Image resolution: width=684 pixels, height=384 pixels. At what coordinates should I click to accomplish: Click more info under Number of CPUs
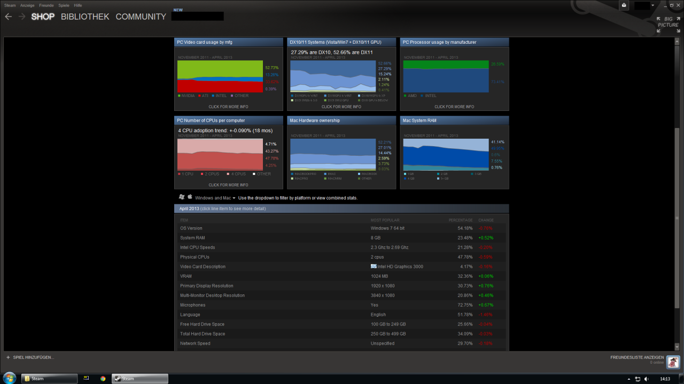(x=228, y=185)
